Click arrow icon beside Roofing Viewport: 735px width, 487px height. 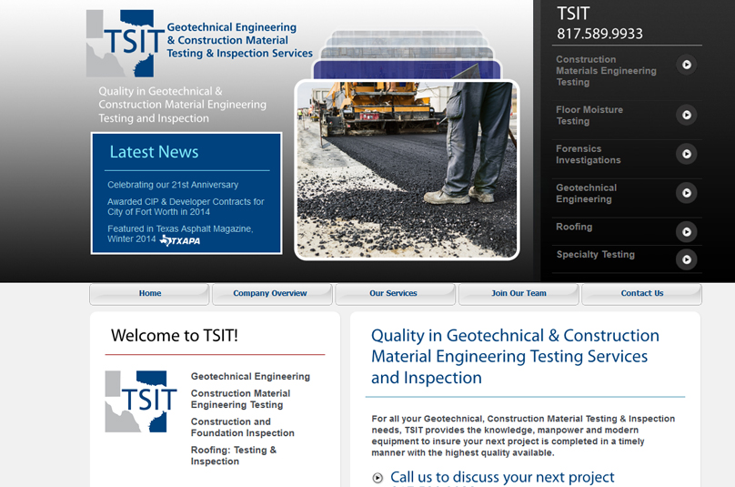(686, 232)
